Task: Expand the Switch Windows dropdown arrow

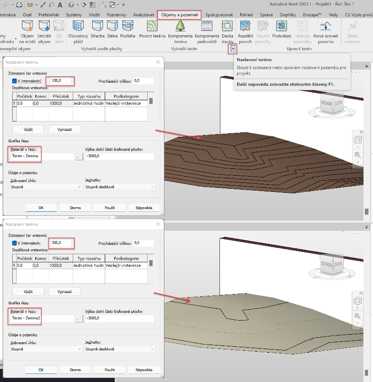Action: tap(118, 5)
